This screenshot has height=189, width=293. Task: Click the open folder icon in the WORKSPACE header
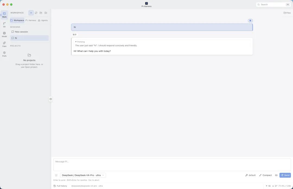[41, 13]
